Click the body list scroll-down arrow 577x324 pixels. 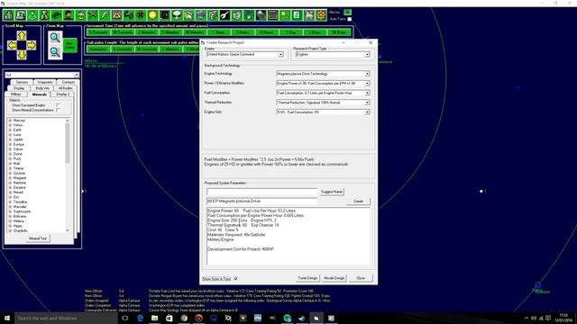tap(68, 230)
